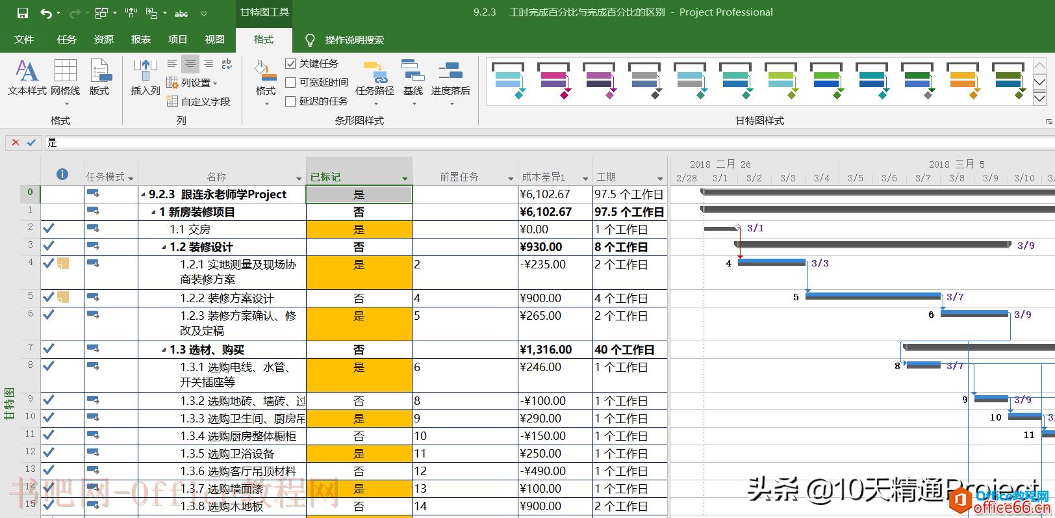
Task: Open the Resource (资源) tab
Action: point(104,40)
